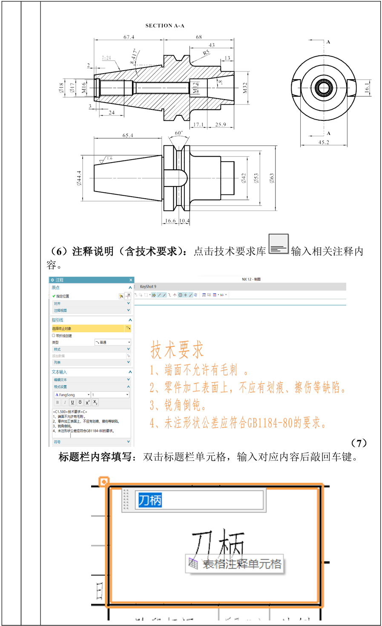Click the 65.4 dimension on lower view
382x626 pixels.
pyautogui.click(x=128, y=135)
